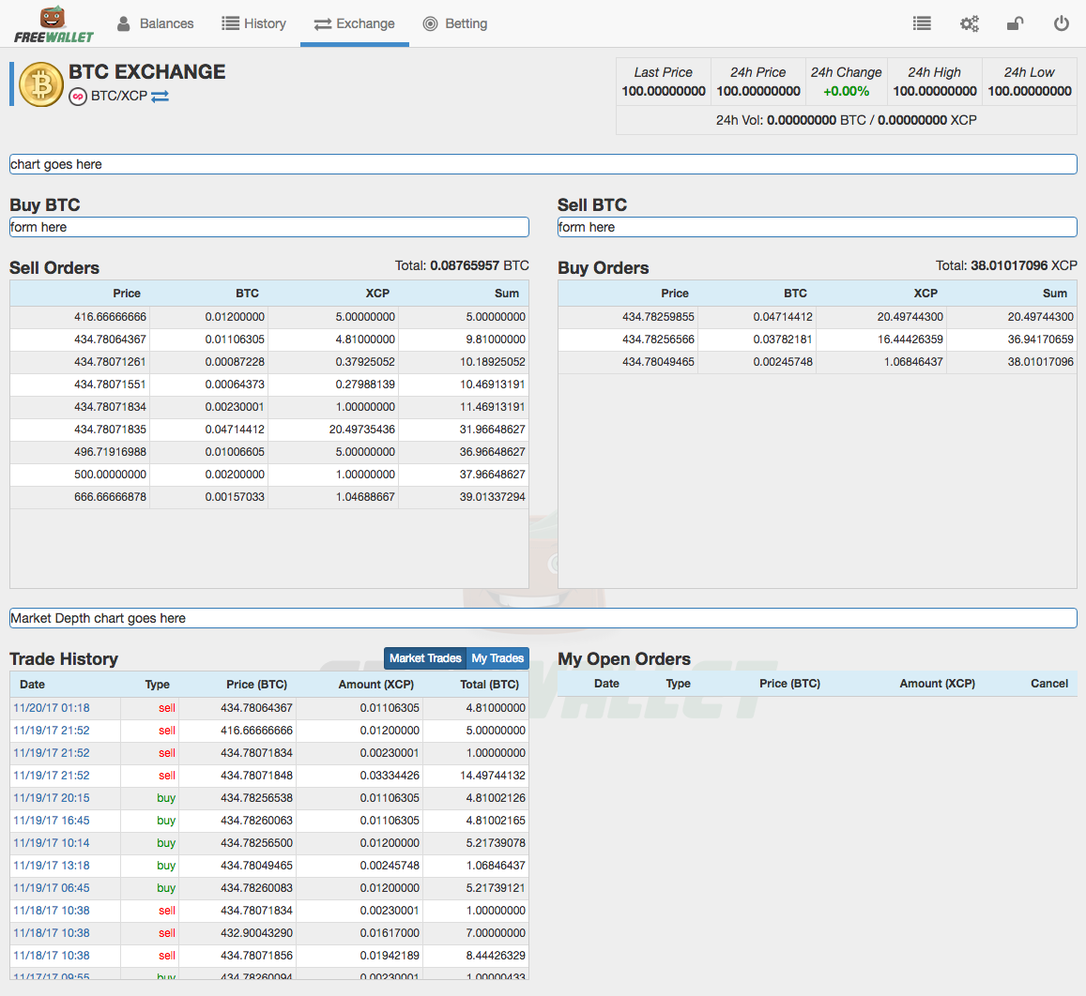The height and width of the screenshot is (996, 1086).
Task: Click buy order XCP amount 20.49744300
Action: (910, 317)
